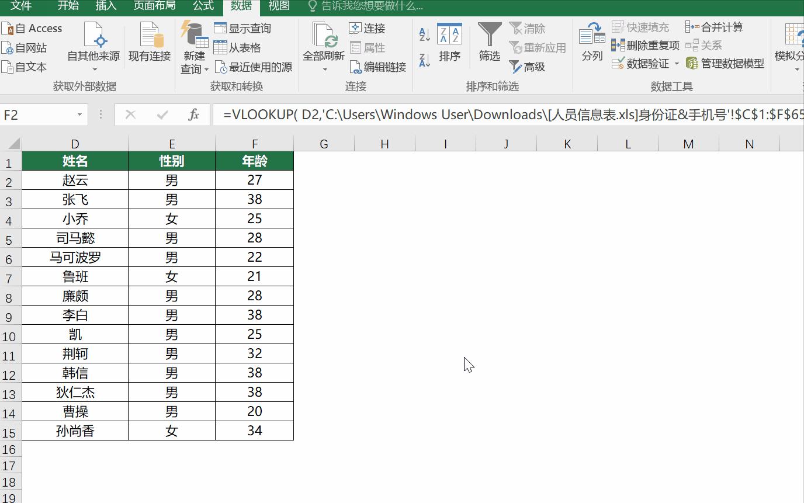Expand Data Validation dropdown arrow

tap(677, 63)
